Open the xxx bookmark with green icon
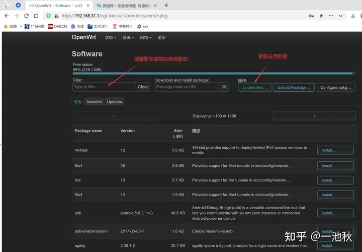 pos(143,26)
